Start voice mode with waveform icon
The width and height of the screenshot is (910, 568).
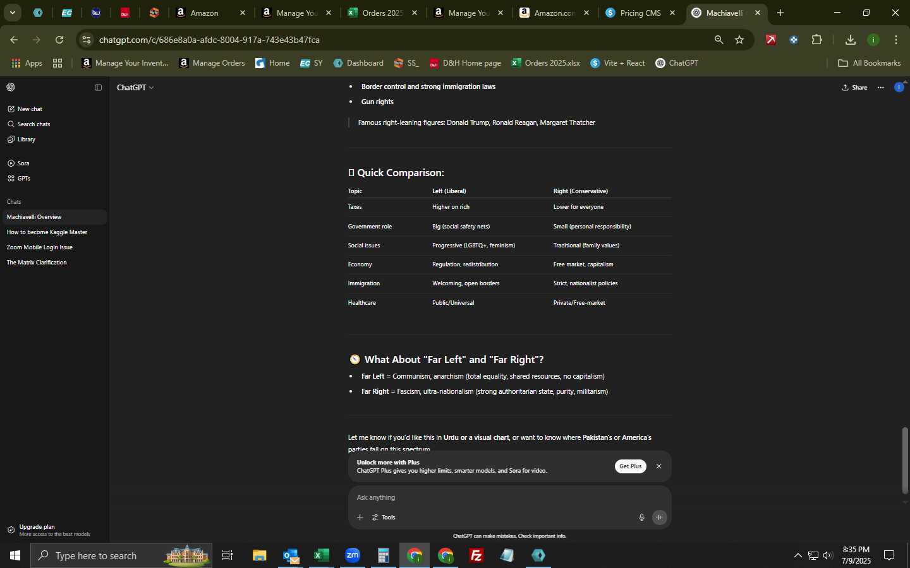point(659,518)
